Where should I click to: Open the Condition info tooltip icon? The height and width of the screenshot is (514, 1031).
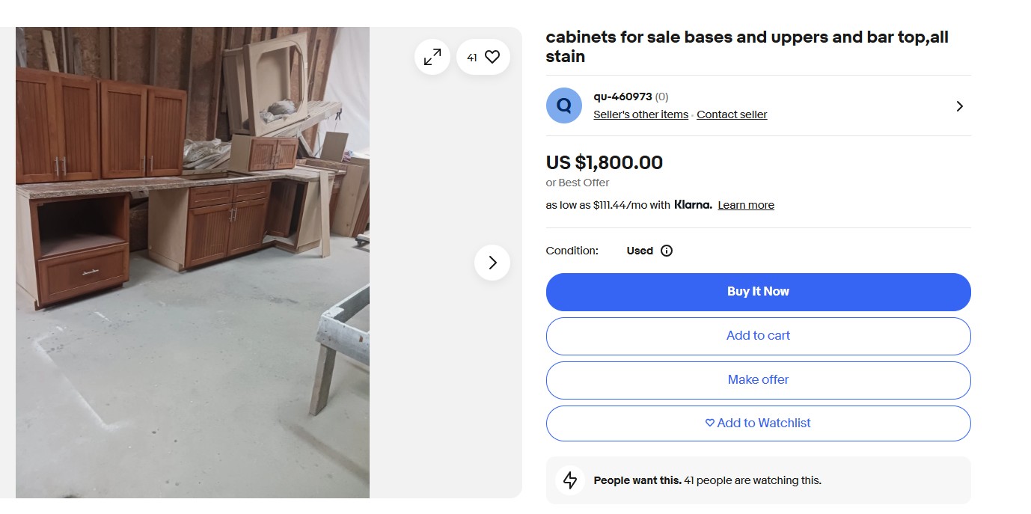[667, 251]
